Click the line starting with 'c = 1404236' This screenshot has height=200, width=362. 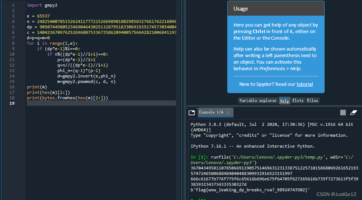[102, 32]
